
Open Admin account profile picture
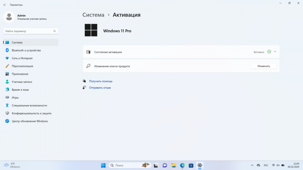(9, 17)
